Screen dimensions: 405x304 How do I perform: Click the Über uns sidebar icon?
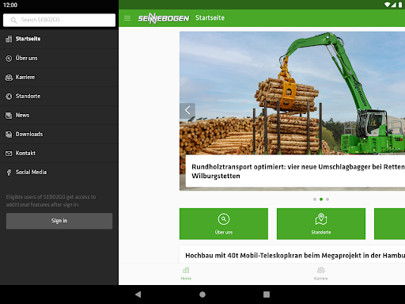(9, 59)
